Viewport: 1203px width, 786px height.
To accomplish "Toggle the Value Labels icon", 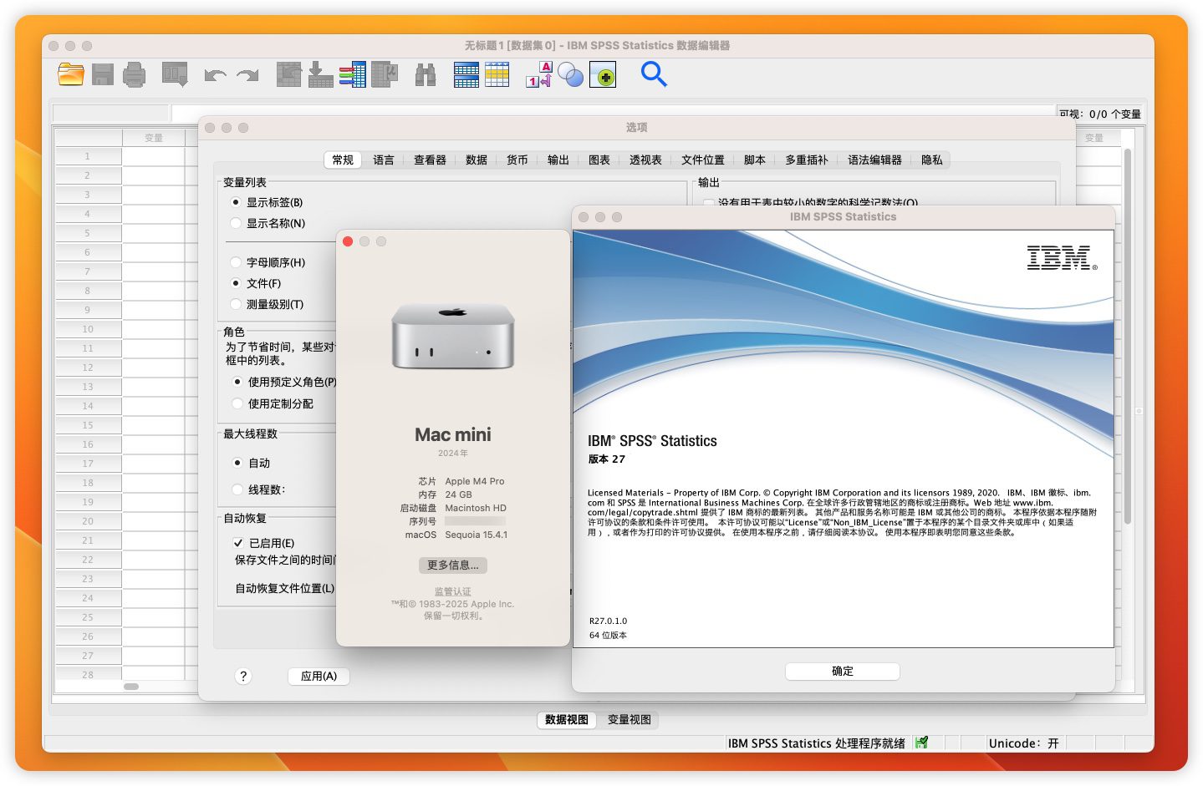I will click(x=538, y=74).
